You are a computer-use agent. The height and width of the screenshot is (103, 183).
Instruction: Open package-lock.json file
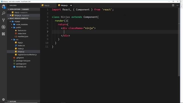23,61
